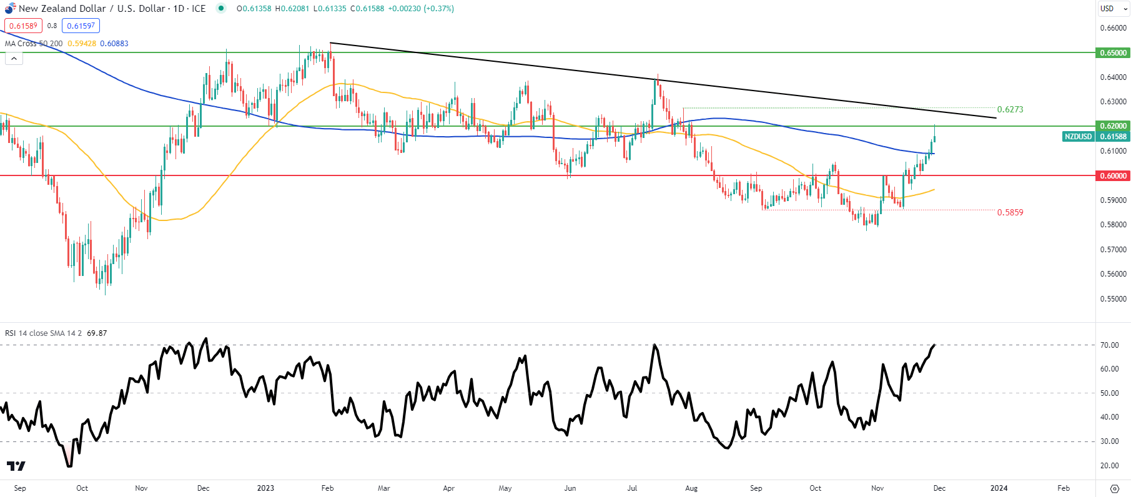The image size is (1131, 497).
Task: Click the NZD/USD symbol flag icon
Action: click(x=10, y=8)
